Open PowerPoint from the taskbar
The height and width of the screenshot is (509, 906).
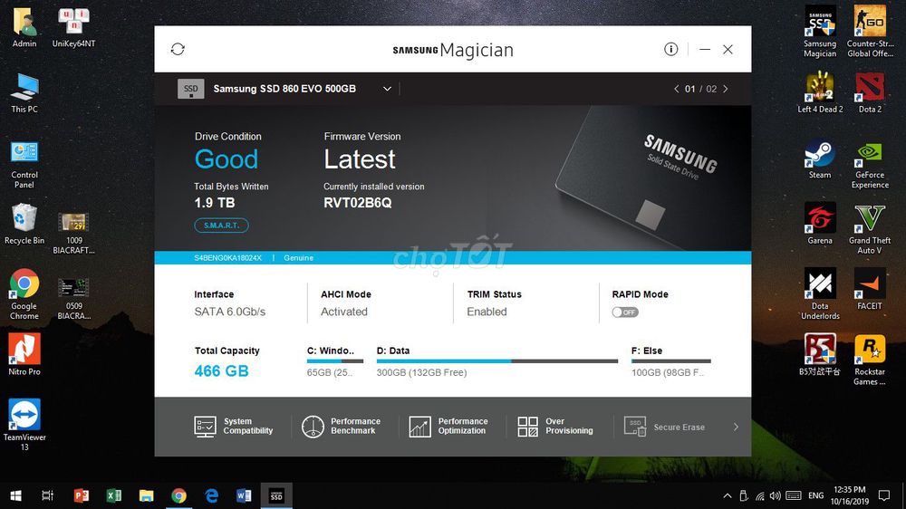click(x=81, y=495)
